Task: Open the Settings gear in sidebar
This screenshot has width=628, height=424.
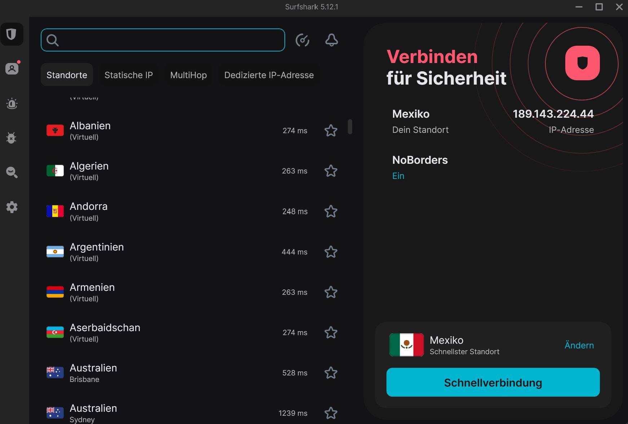Action: 12,207
